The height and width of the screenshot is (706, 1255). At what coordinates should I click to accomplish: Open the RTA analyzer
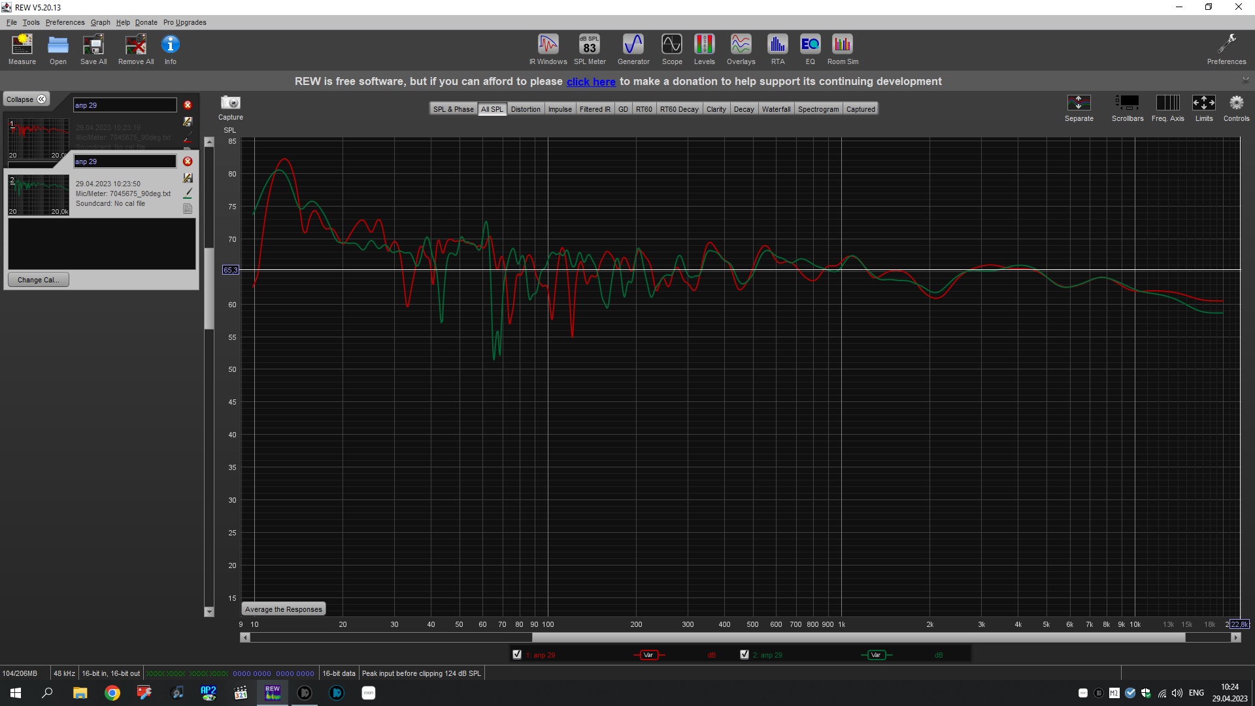click(777, 50)
